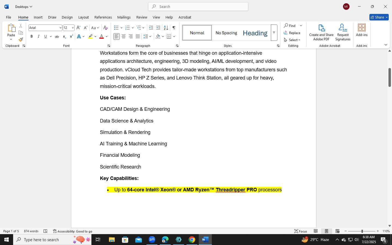Image resolution: width=392 pixels, height=245 pixels.
Task: Center-align the paragraph
Action: (124, 36)
